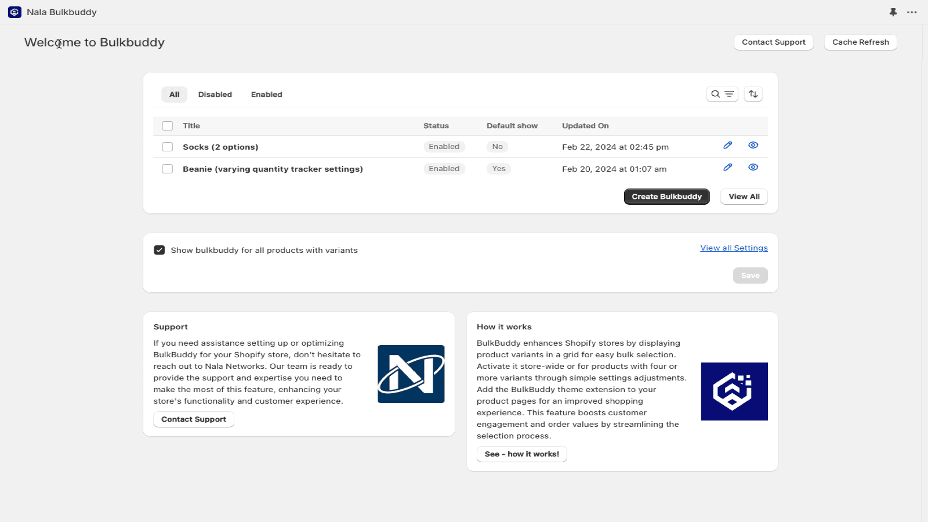The height and width of the screenshot is (522, 928).
Task: Select the Beanie row checkbox
Action: pyautogui.click(x=167, y=168)
